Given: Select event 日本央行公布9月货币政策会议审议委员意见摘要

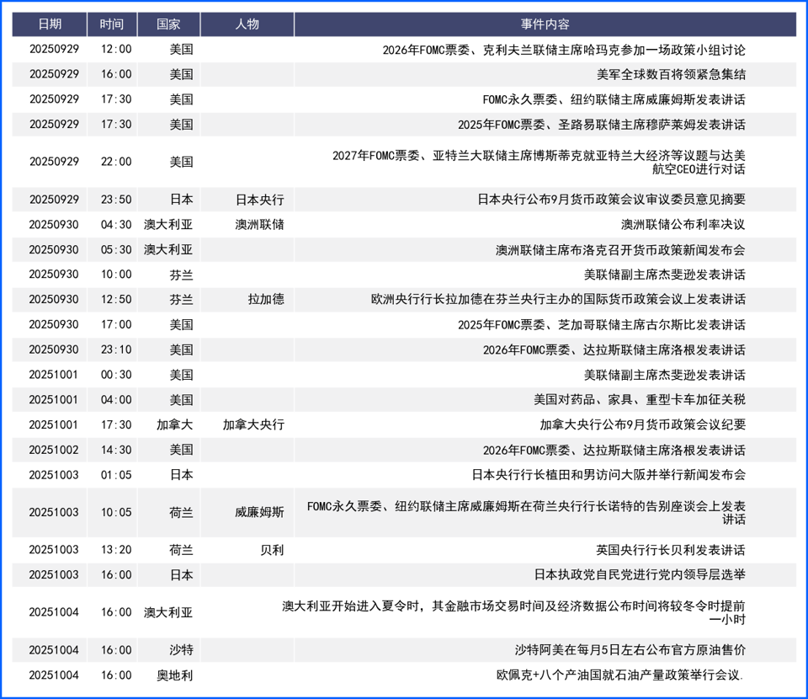Looking at the screenshot, I should tap(611, 200).
